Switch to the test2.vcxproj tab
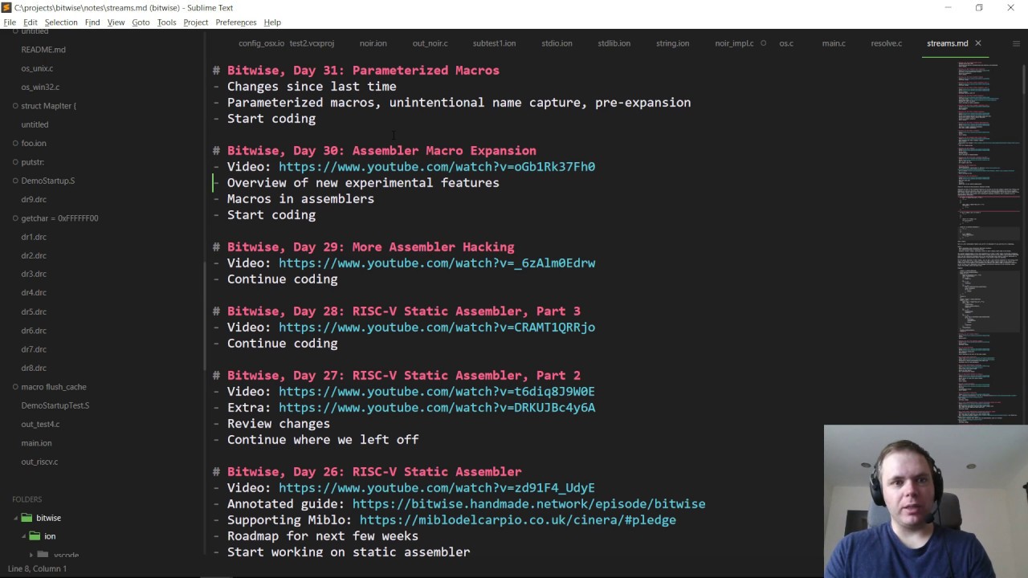The height and width of the screenshot is (578, 1028). click(x=312, y=43)
